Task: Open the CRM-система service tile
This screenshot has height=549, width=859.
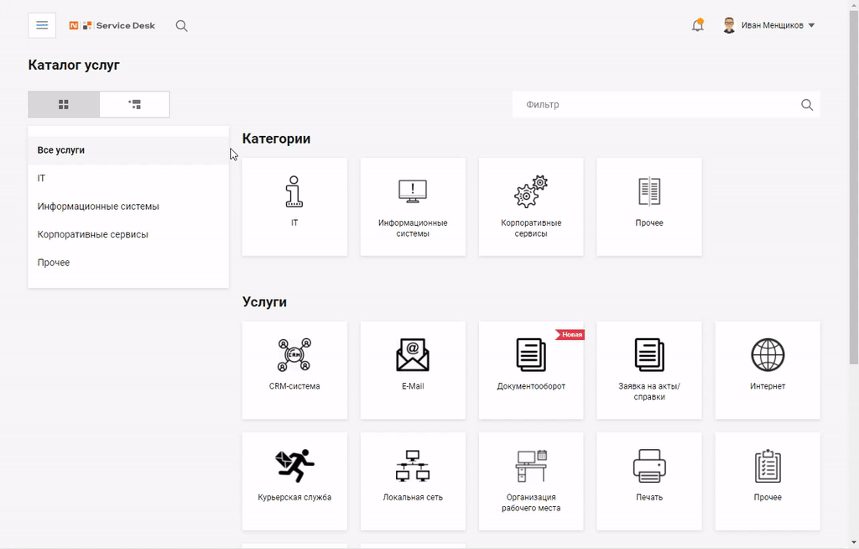Action: pyautogui.click(x=294, y=370)
